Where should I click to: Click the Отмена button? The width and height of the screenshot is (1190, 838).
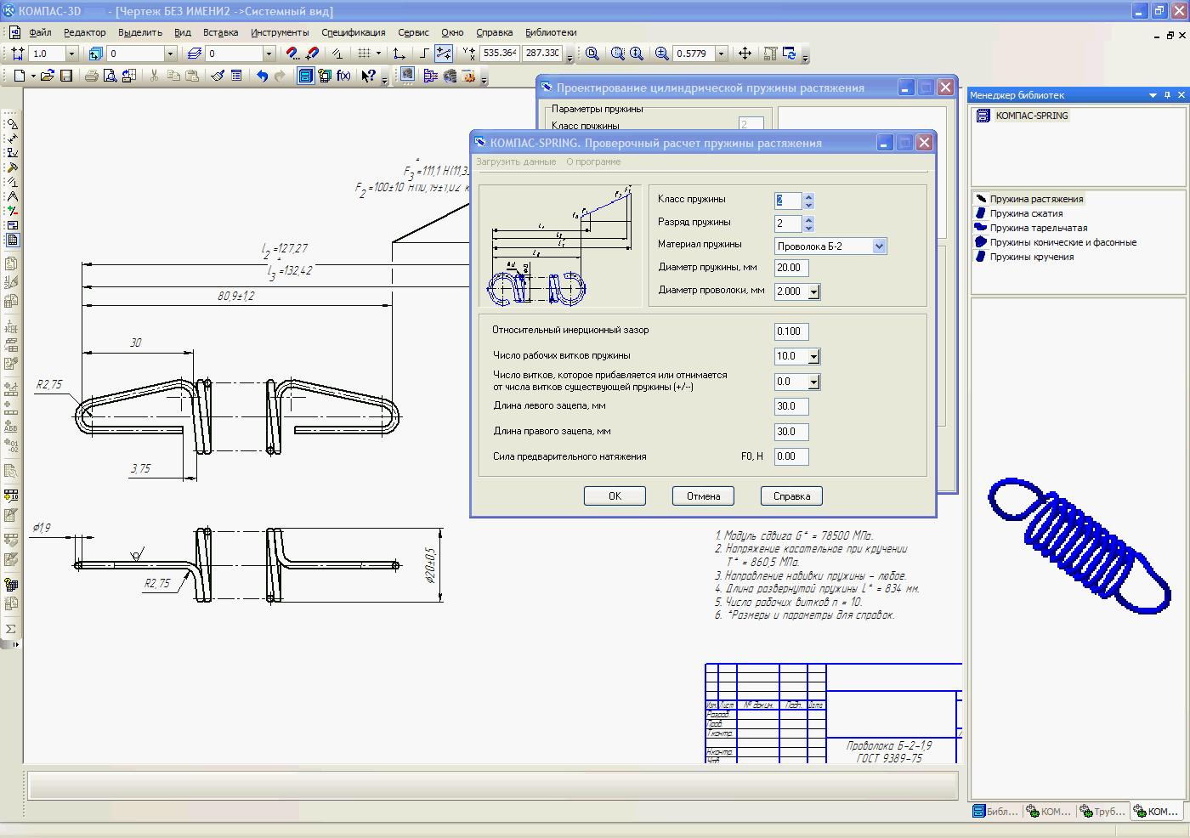pyautogui.click(x=703, y=496)
